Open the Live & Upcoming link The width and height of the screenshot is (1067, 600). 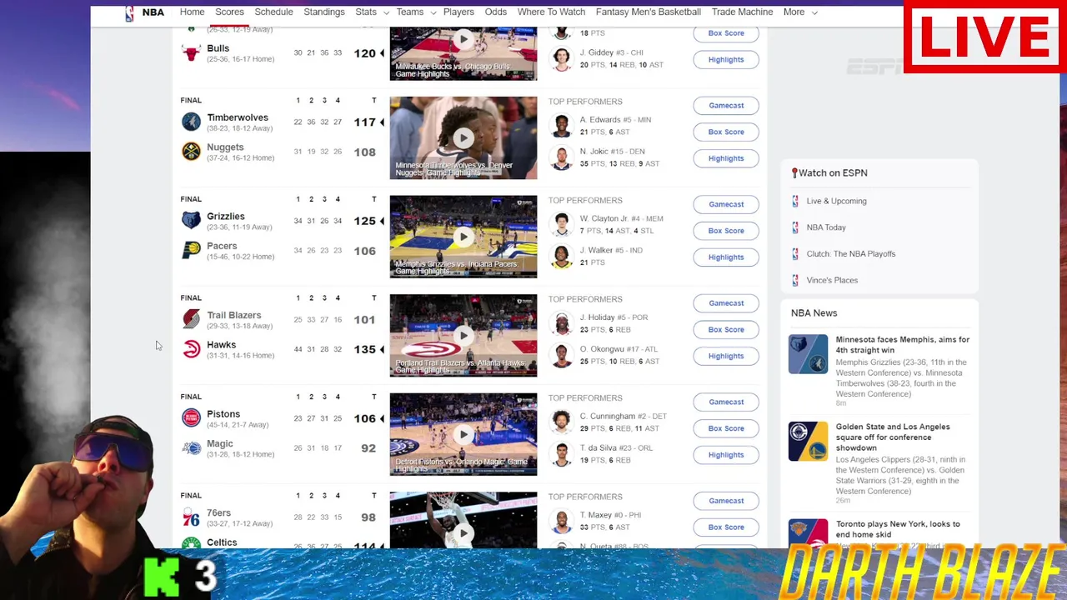(836, 201)
